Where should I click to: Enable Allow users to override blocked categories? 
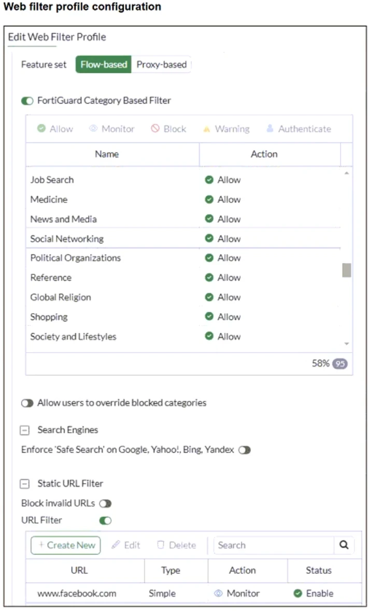27,403
